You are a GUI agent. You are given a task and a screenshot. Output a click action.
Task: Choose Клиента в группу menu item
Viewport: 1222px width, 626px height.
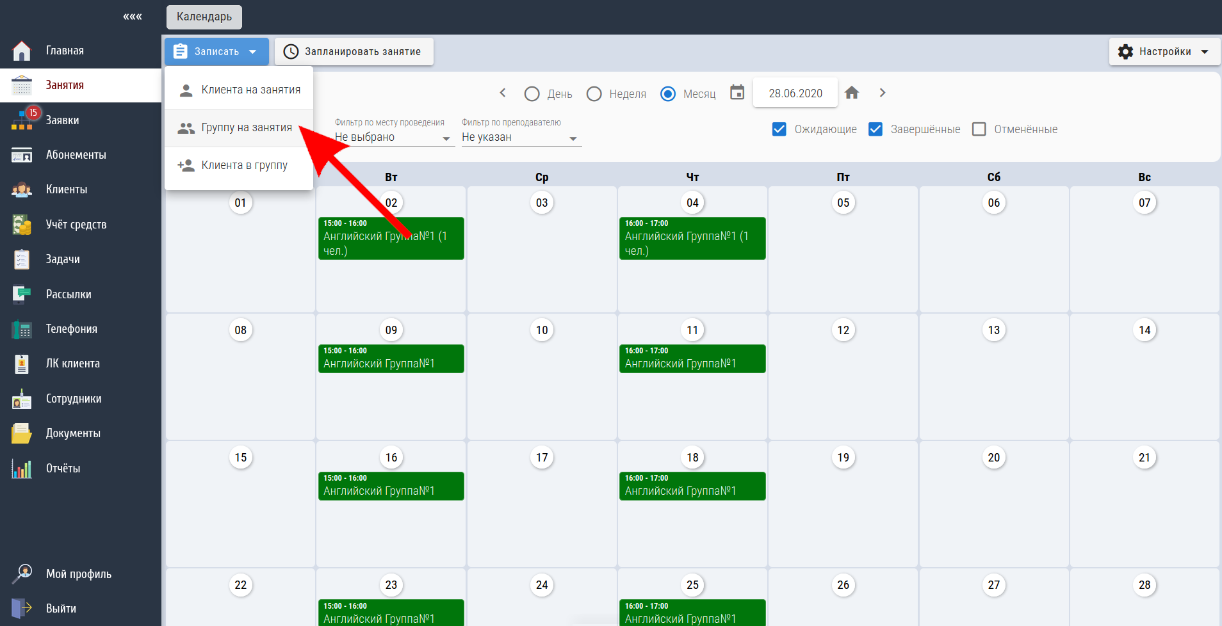click(239, 165)
